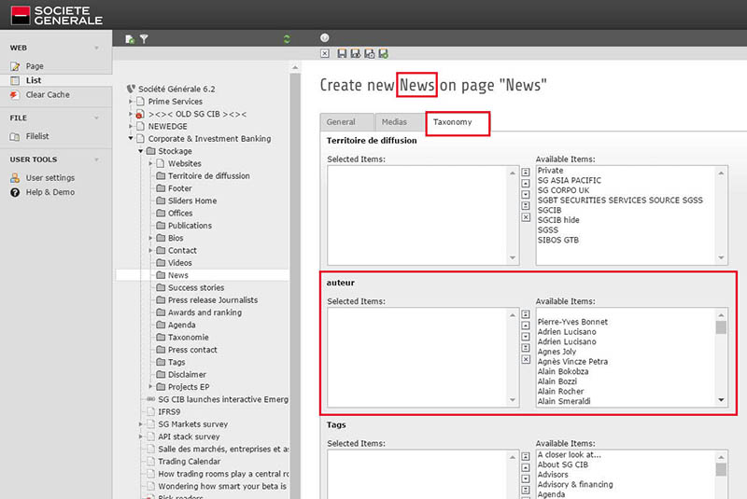747x499 pixels.
Task: Move Tags selected item to top
Action: pyautogui.click(x=526, y=457)
